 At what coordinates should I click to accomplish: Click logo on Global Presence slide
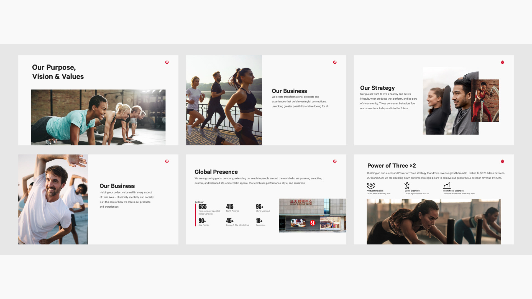coord(335,161)
